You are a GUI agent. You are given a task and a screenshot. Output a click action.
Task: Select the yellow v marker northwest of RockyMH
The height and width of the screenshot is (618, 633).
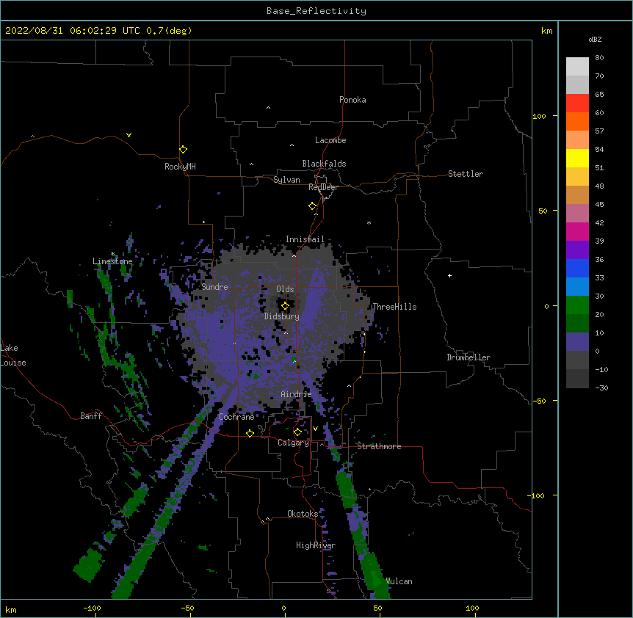coord(129,135)
